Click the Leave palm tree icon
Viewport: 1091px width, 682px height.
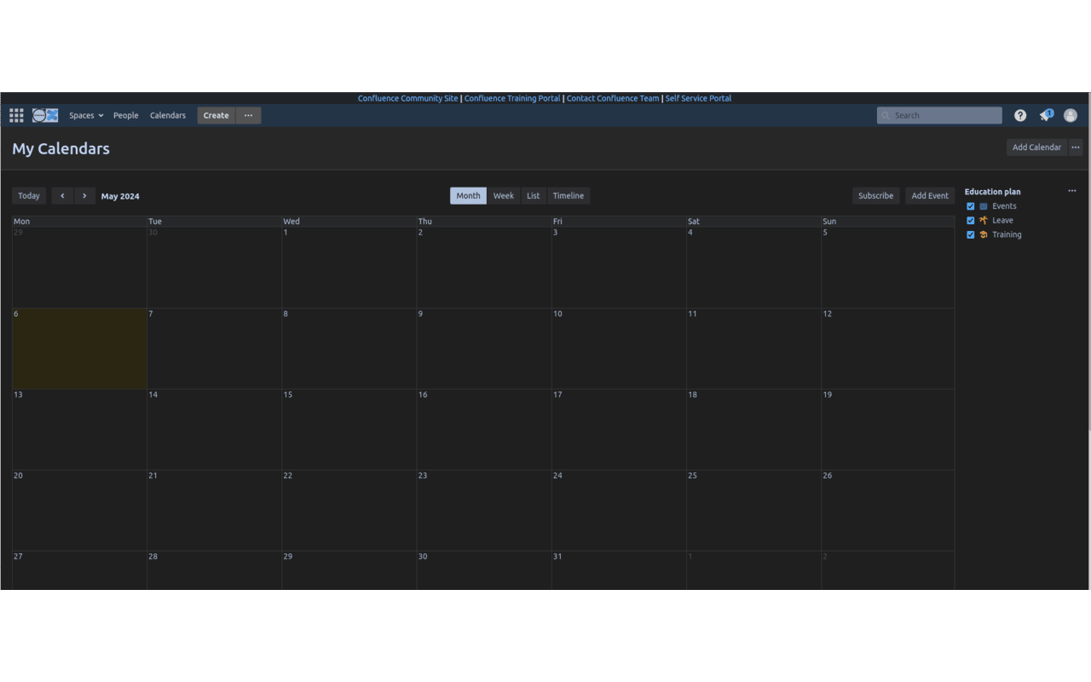coord(984,220)
